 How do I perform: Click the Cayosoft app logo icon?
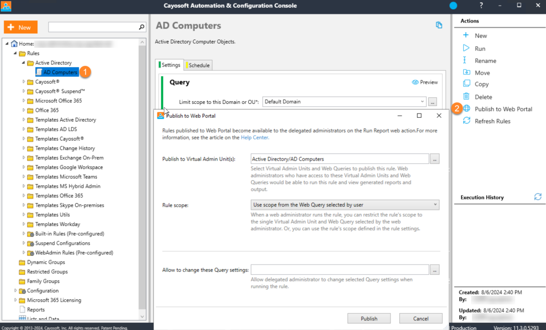tap(6, 6)
